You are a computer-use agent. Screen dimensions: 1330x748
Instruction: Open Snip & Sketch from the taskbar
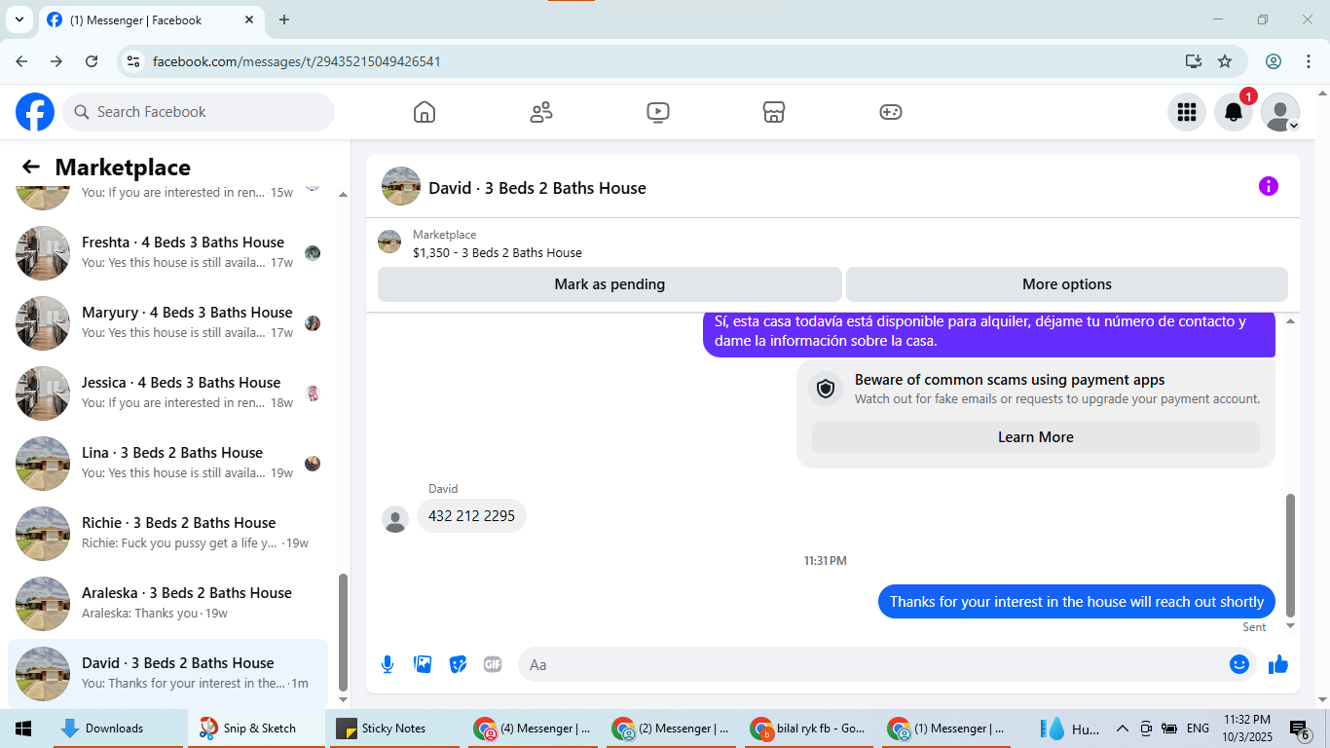257,729
